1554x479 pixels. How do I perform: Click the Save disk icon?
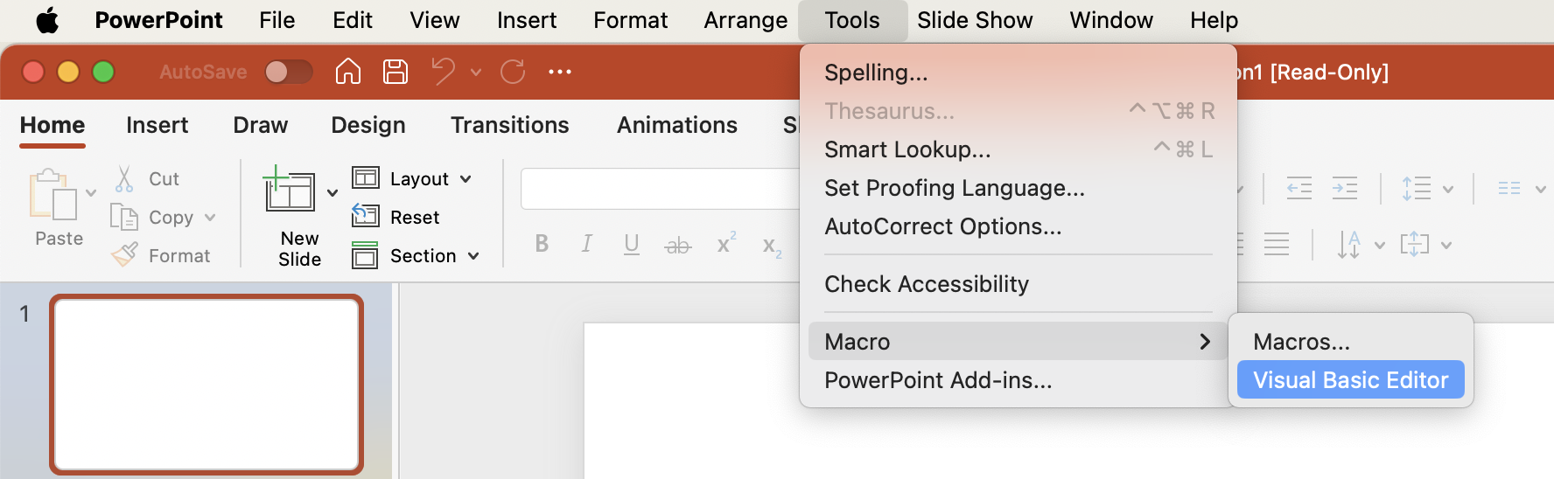click(x=395, y=72)
